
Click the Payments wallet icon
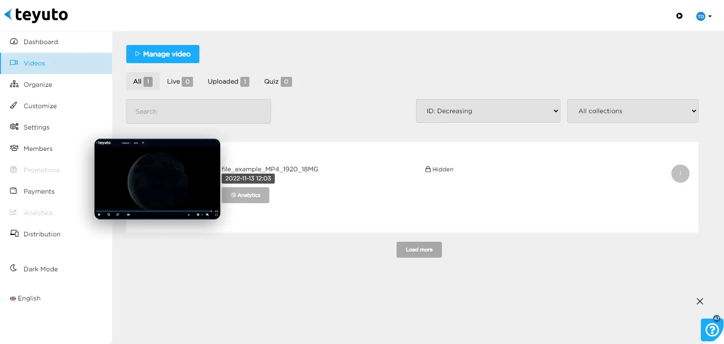coord(14,191)
